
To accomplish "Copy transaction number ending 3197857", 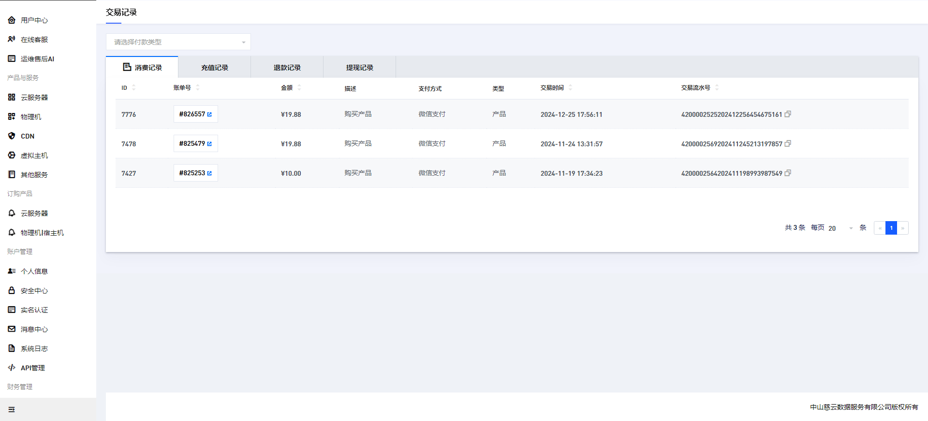I will tap(788, 143).
